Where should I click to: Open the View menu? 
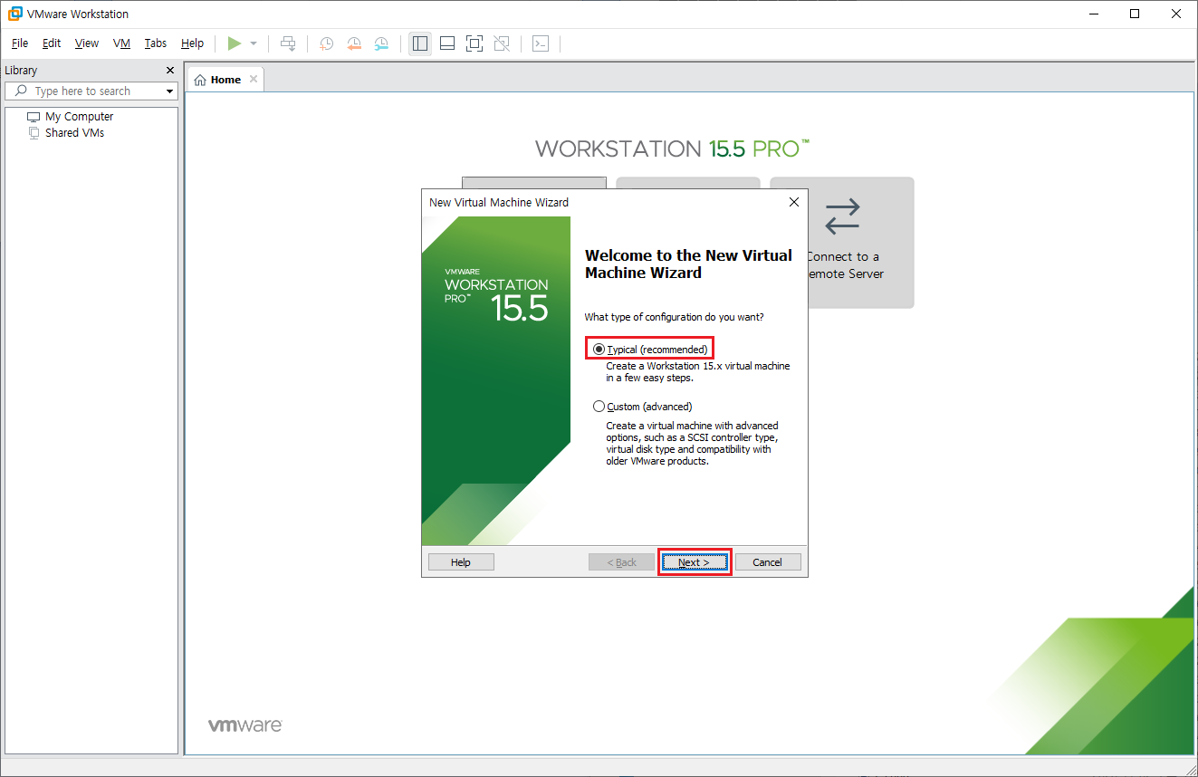pyautogui.click(x=87, y=43)
